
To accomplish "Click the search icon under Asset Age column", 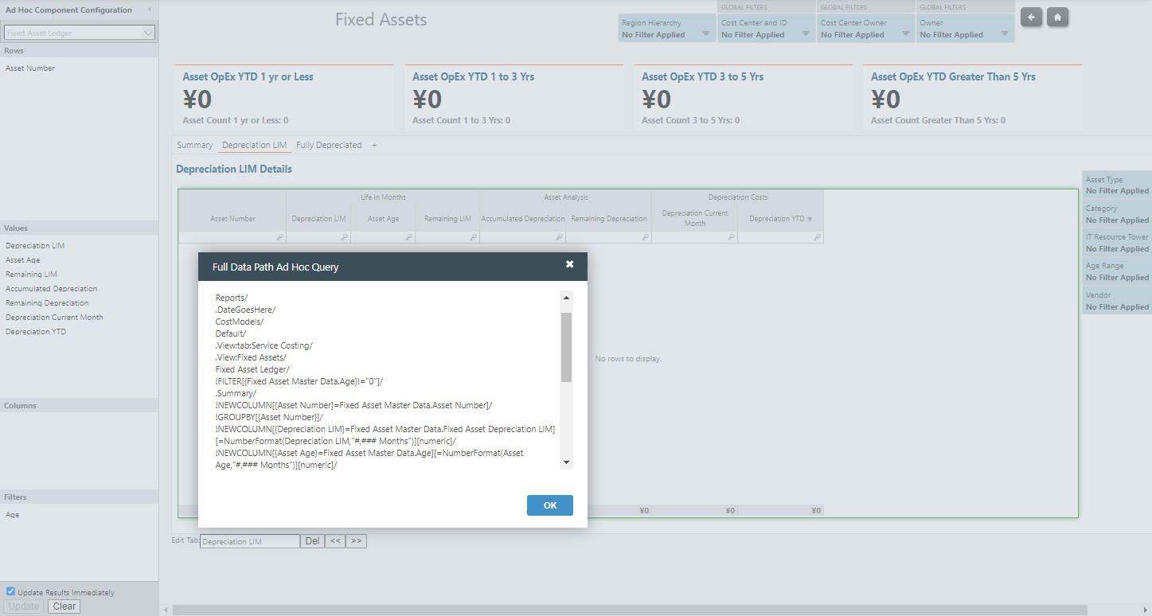I will 408,237.
